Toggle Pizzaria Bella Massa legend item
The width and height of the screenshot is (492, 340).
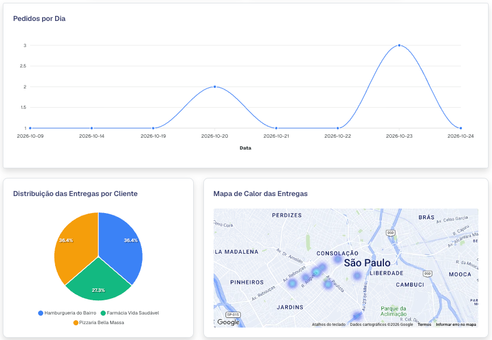[98, 322]
